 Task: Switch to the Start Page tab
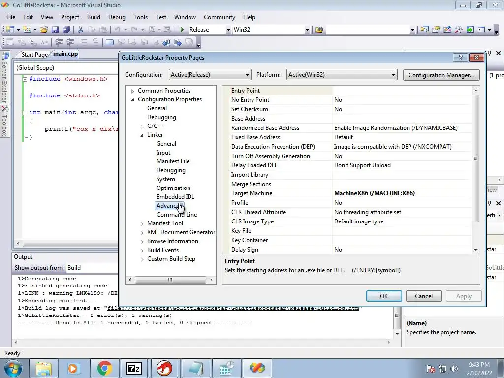(x=34, y=54)
